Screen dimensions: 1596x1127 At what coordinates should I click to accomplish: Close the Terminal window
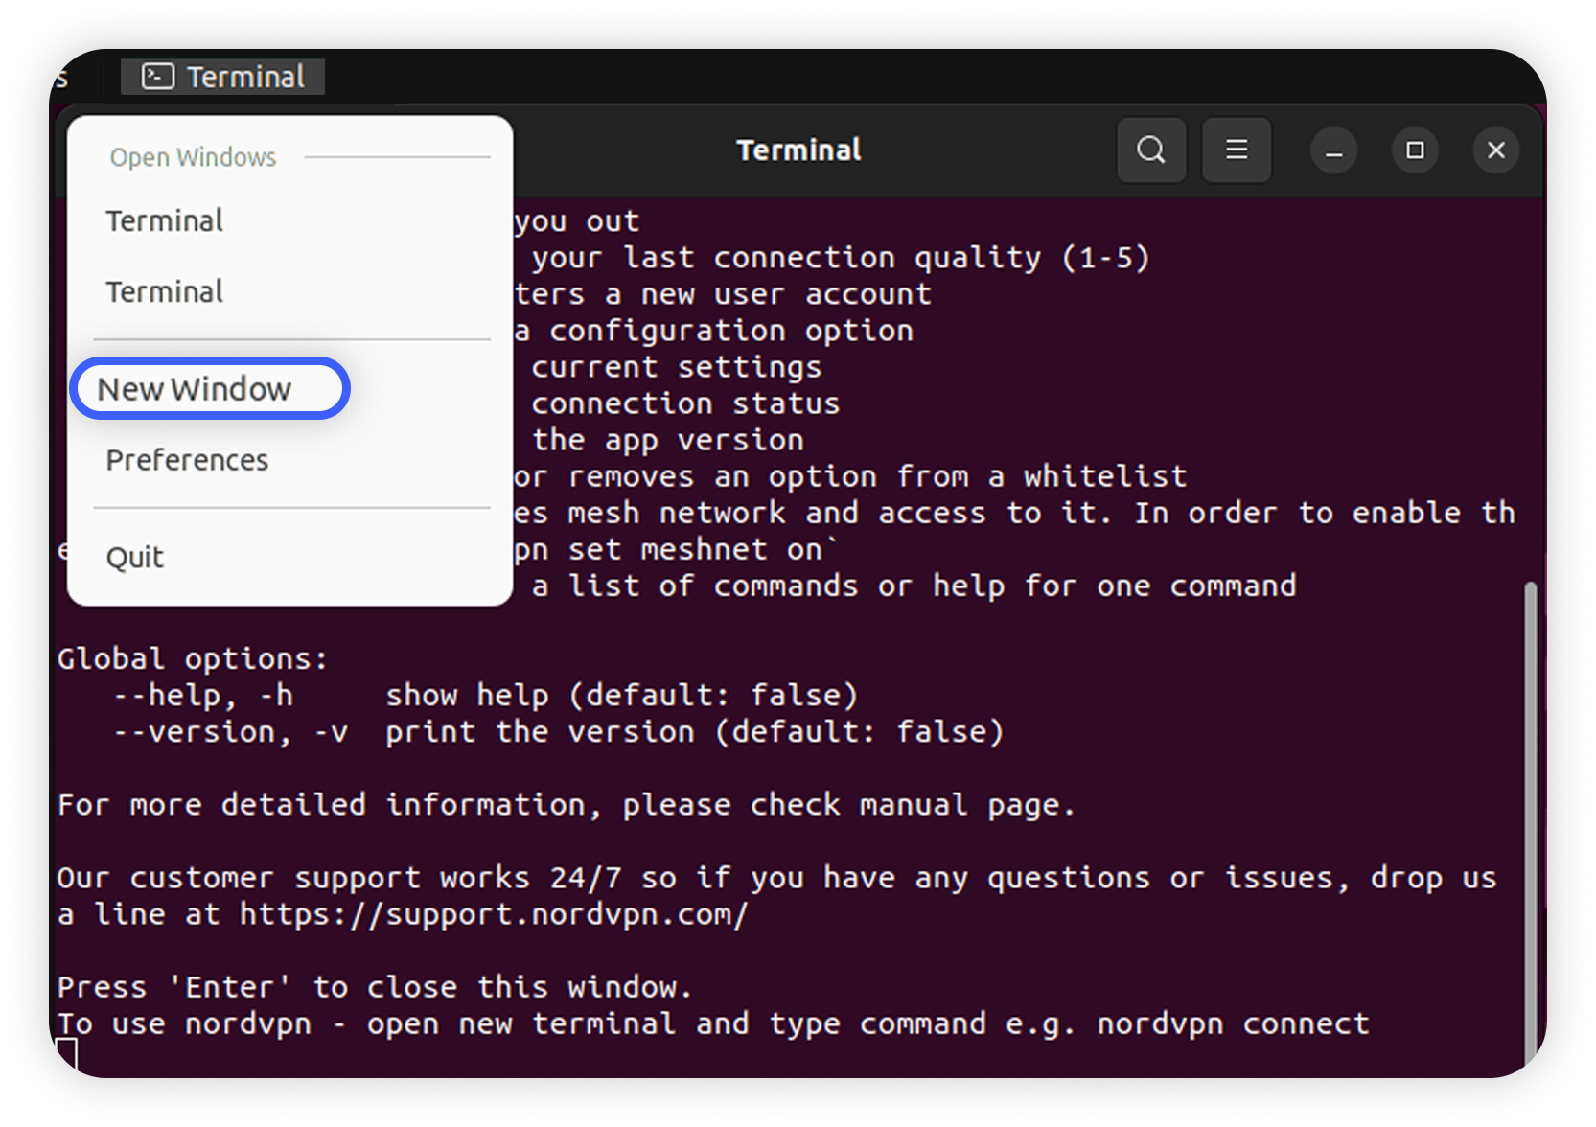coord(1495,150)
